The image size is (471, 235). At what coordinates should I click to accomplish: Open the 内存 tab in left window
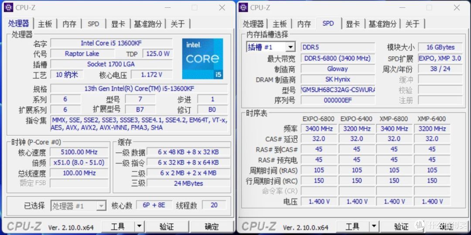coord(69,24)
